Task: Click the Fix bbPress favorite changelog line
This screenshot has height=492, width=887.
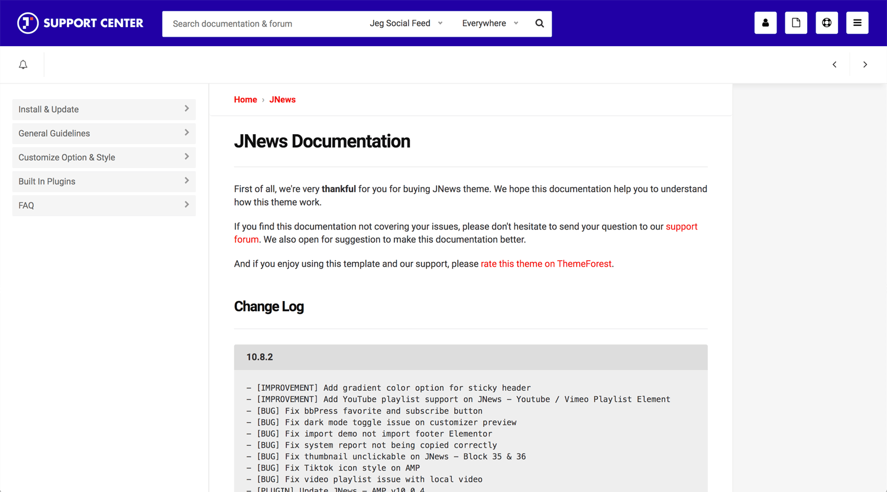Action: point(364,411)
